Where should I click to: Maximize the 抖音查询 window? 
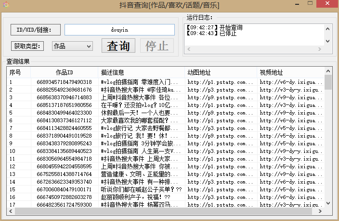310,3
